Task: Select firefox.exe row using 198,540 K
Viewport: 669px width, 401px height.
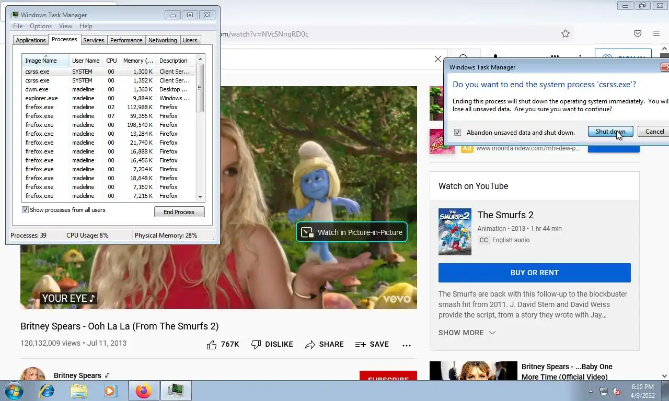Action: click(x=108, y=125)
